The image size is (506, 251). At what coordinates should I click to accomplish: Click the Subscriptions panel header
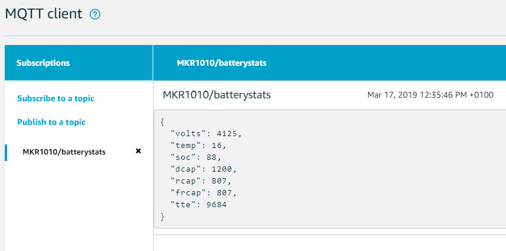coord(43,63)
